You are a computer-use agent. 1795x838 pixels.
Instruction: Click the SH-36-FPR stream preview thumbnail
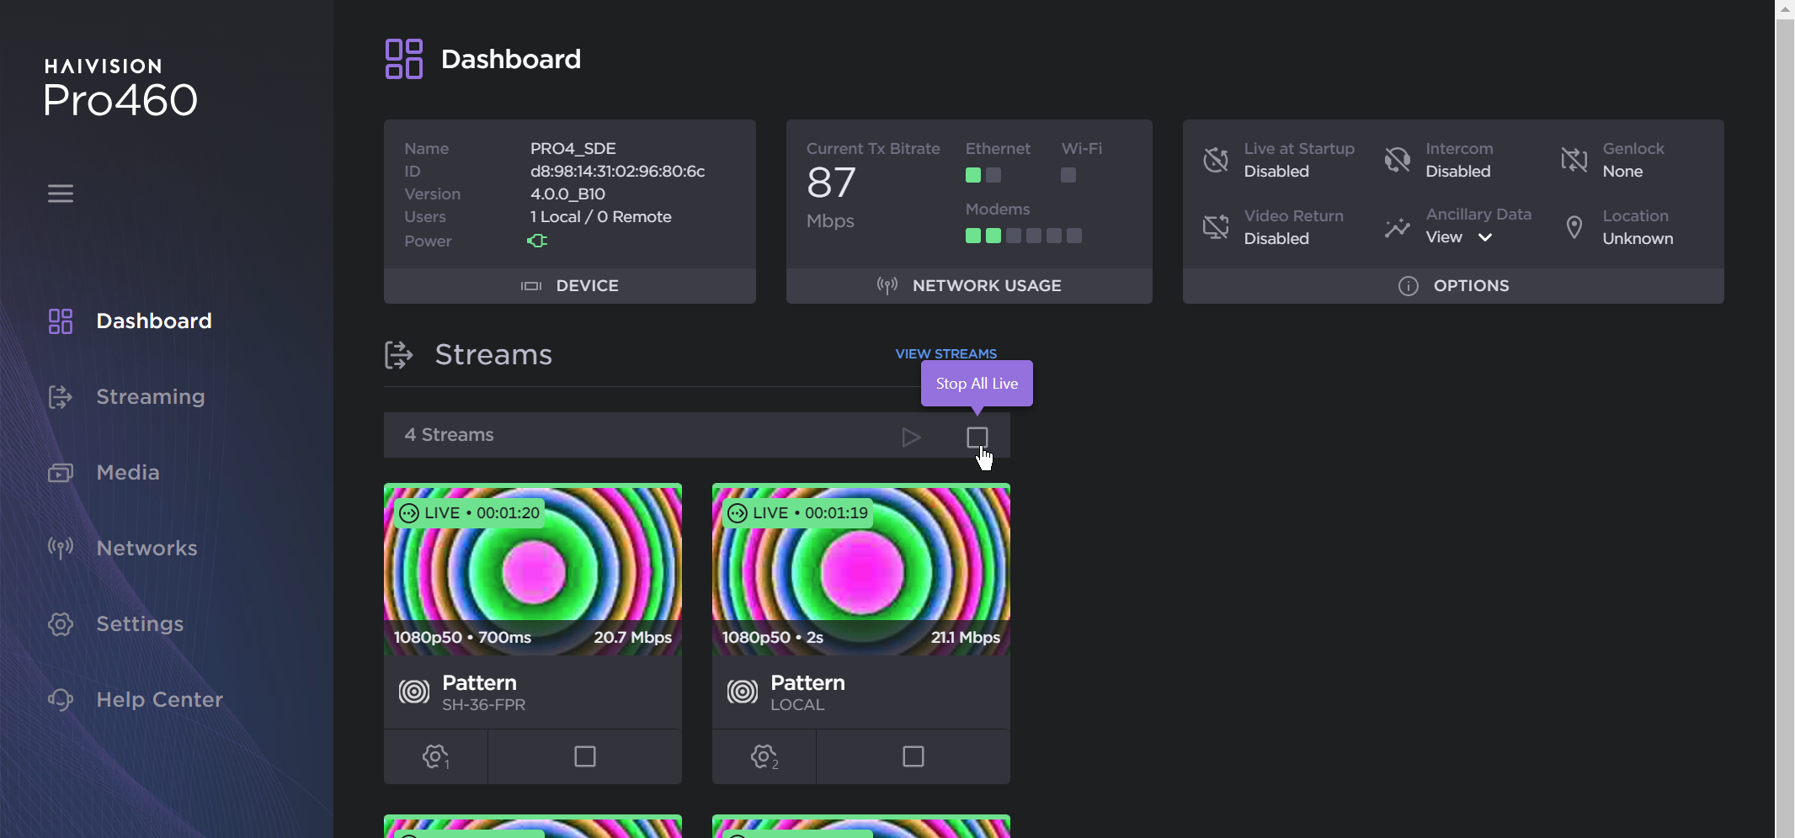coord(533,569)
